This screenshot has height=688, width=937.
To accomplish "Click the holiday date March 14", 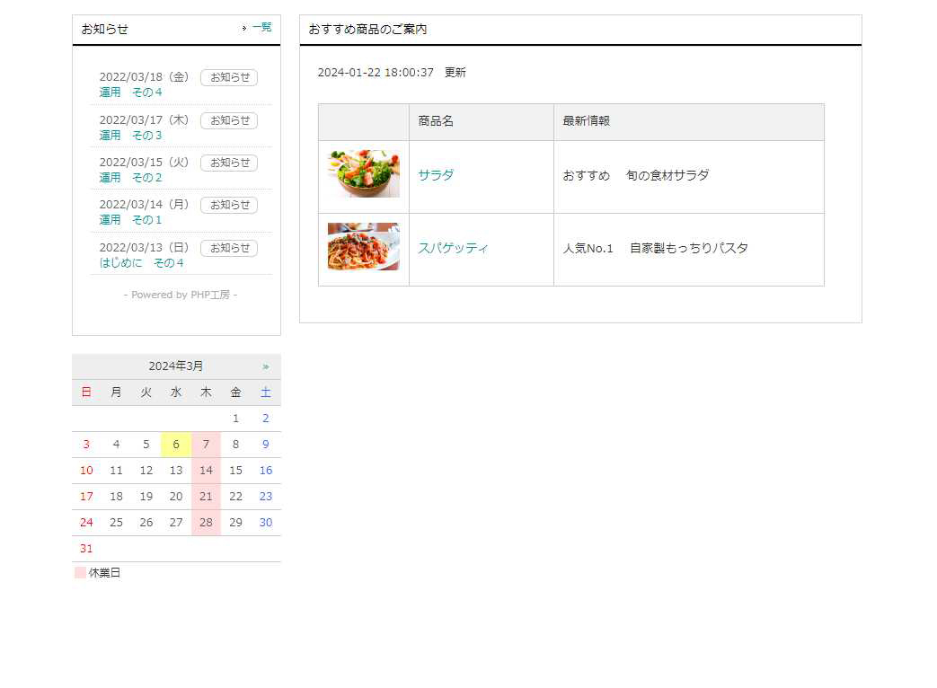I will [x=206, y=470].
